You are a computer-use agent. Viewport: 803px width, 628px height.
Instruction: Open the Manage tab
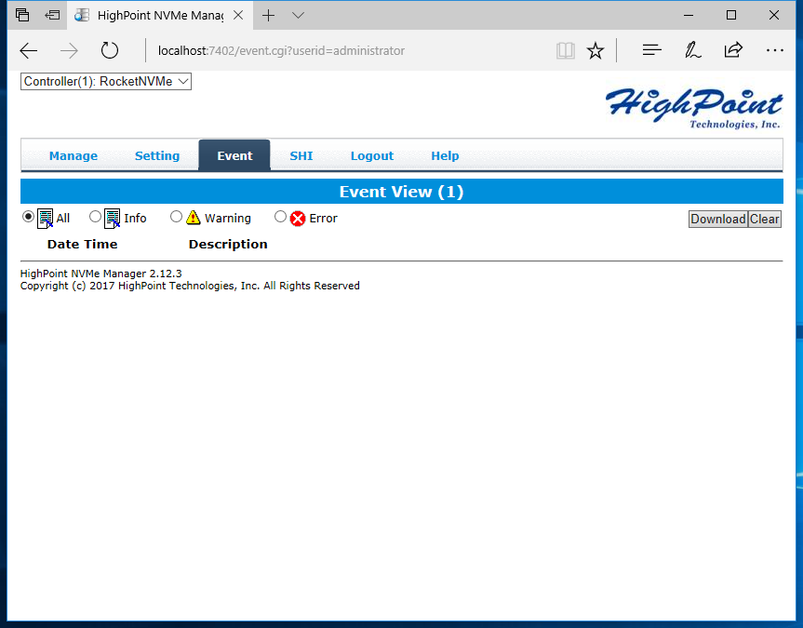pos(74,155)
